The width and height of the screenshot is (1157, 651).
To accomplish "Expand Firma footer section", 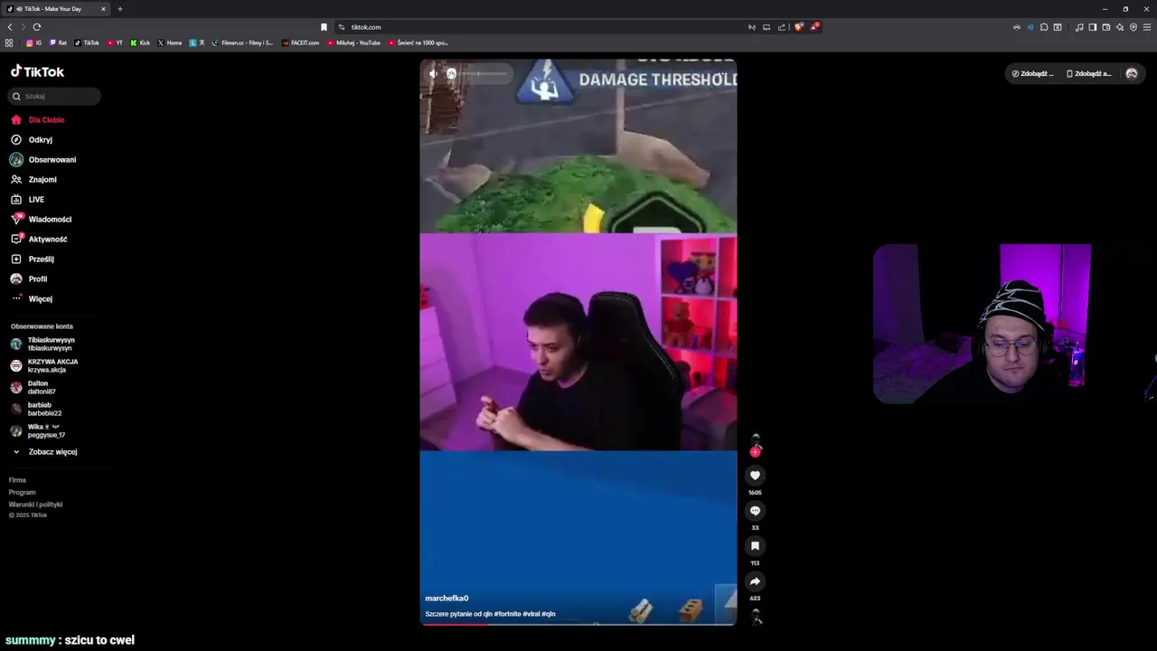I will pos(17,480).
